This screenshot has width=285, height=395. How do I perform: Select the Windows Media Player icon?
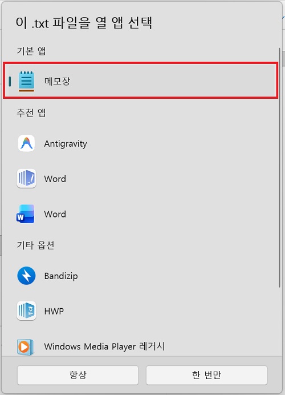(x=26, y=347)
